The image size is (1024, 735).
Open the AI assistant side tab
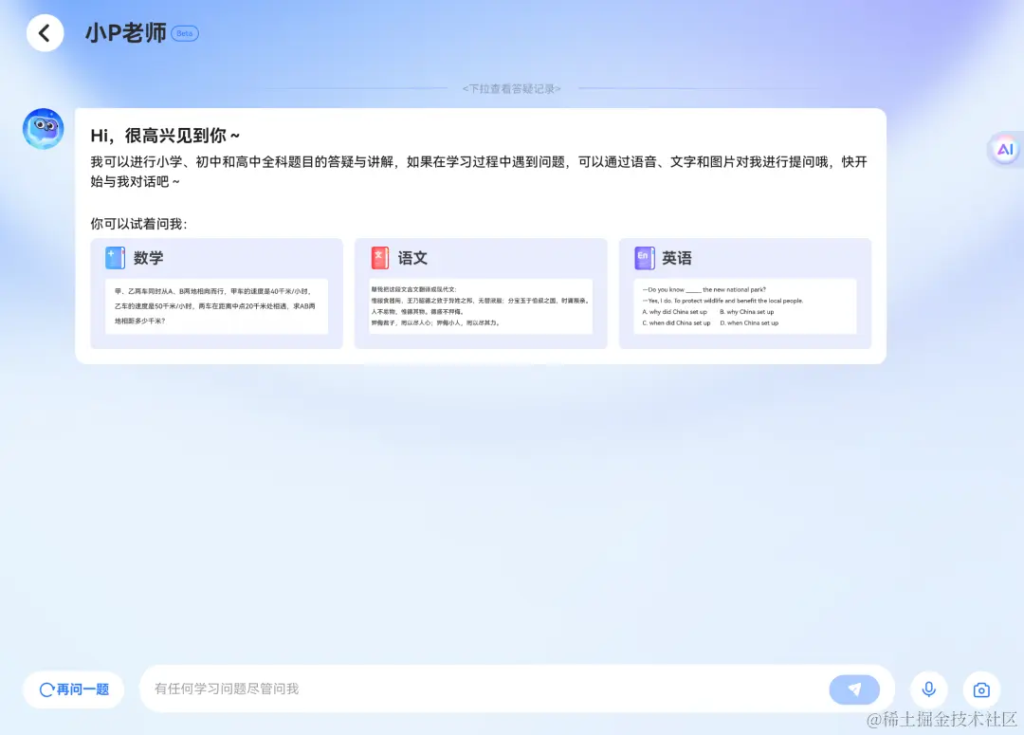[x=1006, y=149]
